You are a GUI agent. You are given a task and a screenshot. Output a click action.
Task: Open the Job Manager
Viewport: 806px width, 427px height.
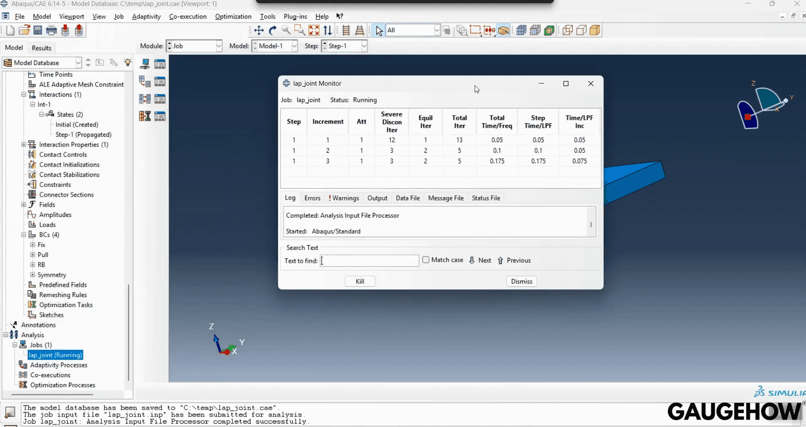(160, 64)
